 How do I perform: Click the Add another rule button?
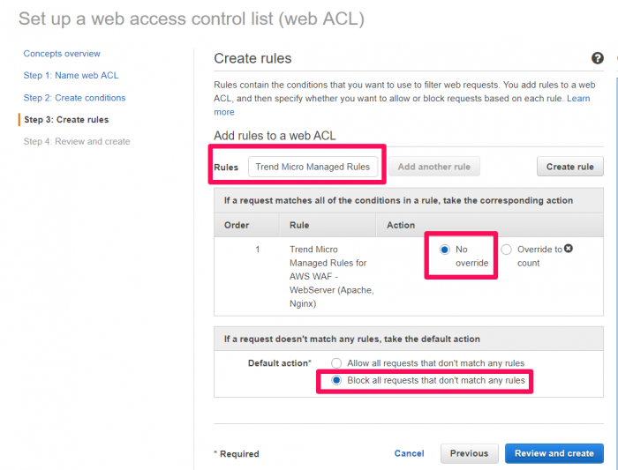434,167
